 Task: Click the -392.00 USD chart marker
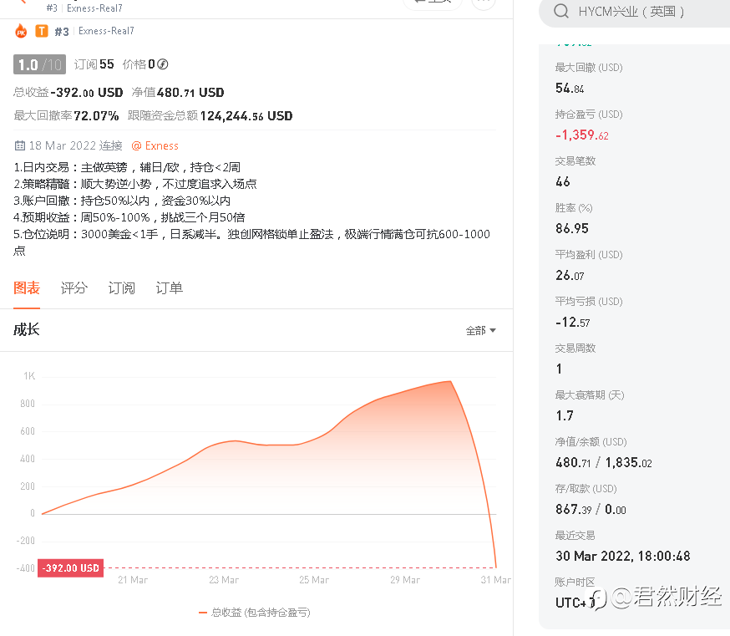(70, 568)
